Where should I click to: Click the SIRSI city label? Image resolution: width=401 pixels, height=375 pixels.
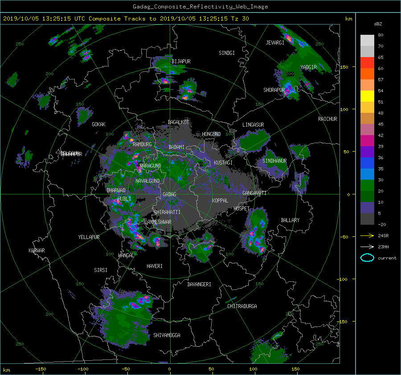point(101,270)
